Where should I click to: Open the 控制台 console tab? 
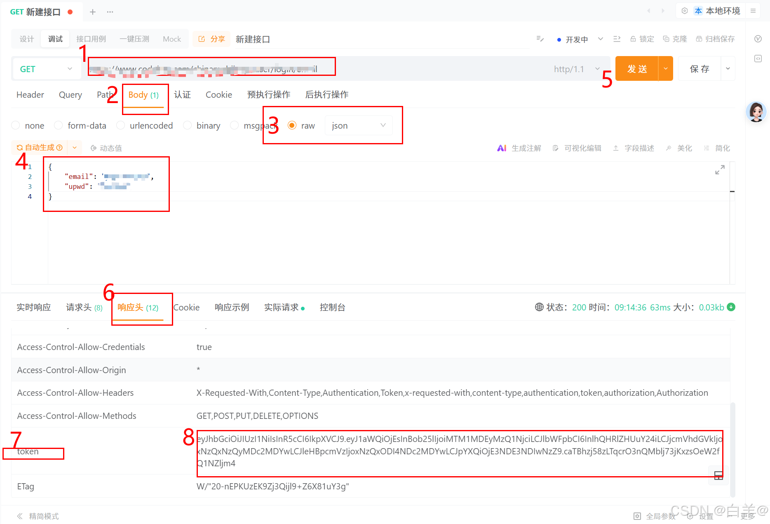click(332, 307)
